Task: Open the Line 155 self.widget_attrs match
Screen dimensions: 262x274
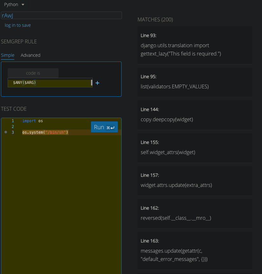Action: click(x=195, y=148)
